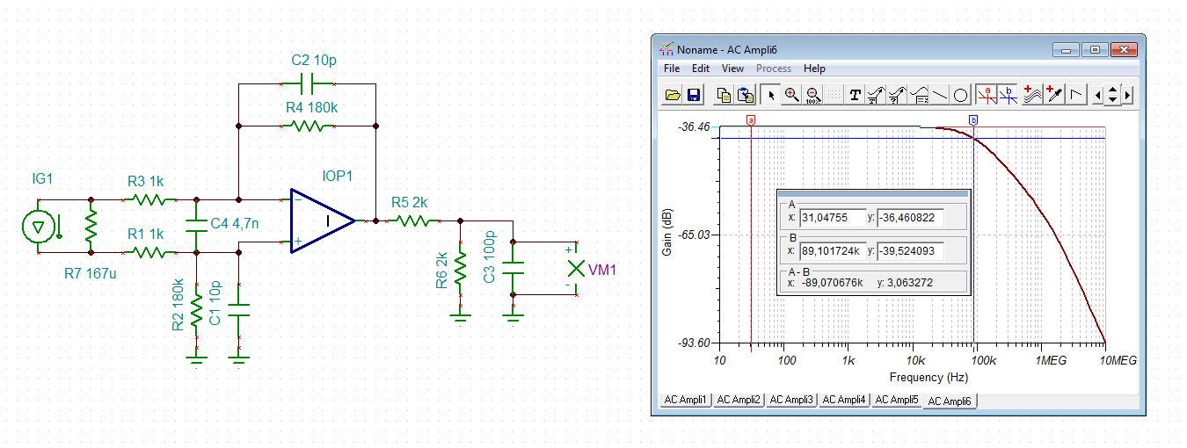Switch to the AC Ampli4 tab
The width and height of the screenshot is (1187, 448).
tap(844, 400)
